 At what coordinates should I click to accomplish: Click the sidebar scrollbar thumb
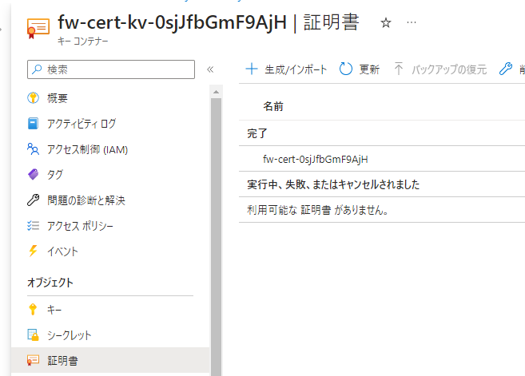click(216, 236)
